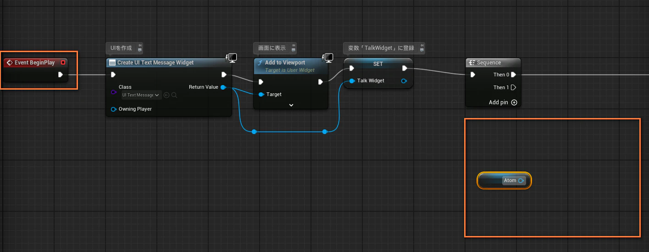Use selected asset arrow next to Class dropdown
This screenshot has height=252, width=649.
pos(166,95)
